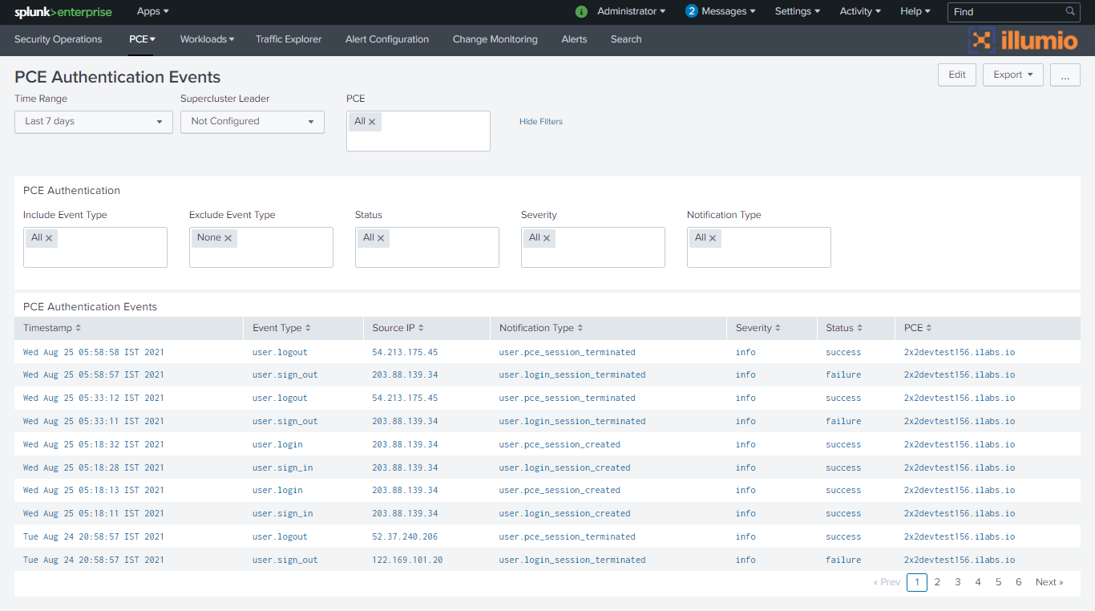Click source IP 122.169.101.20
This screenshot has width=1095, height=611.
pos(408,560)
